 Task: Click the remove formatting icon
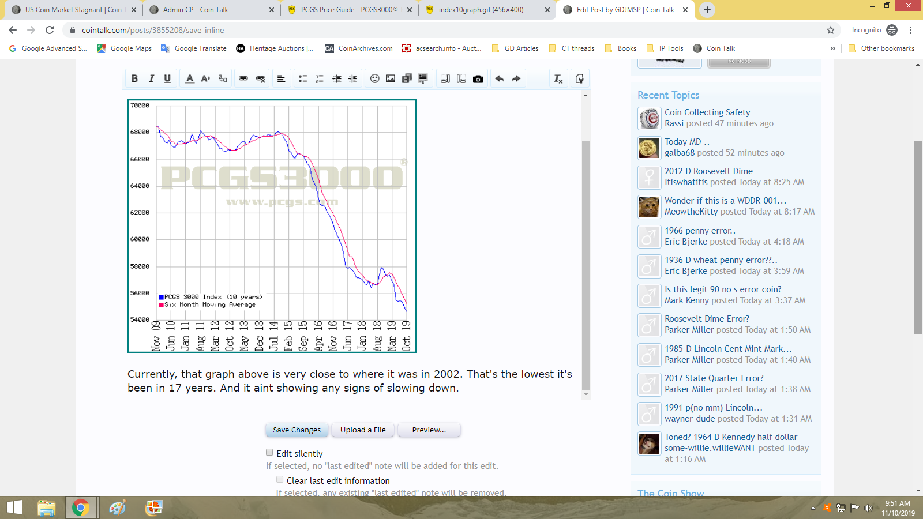pyautogui.click(x=558, y=78)
